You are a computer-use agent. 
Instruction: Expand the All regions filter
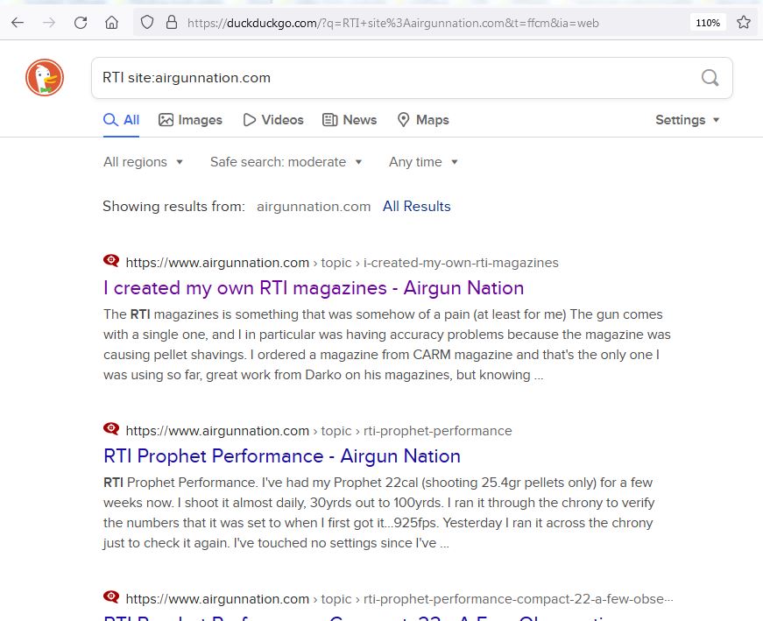tap(143, 162)
